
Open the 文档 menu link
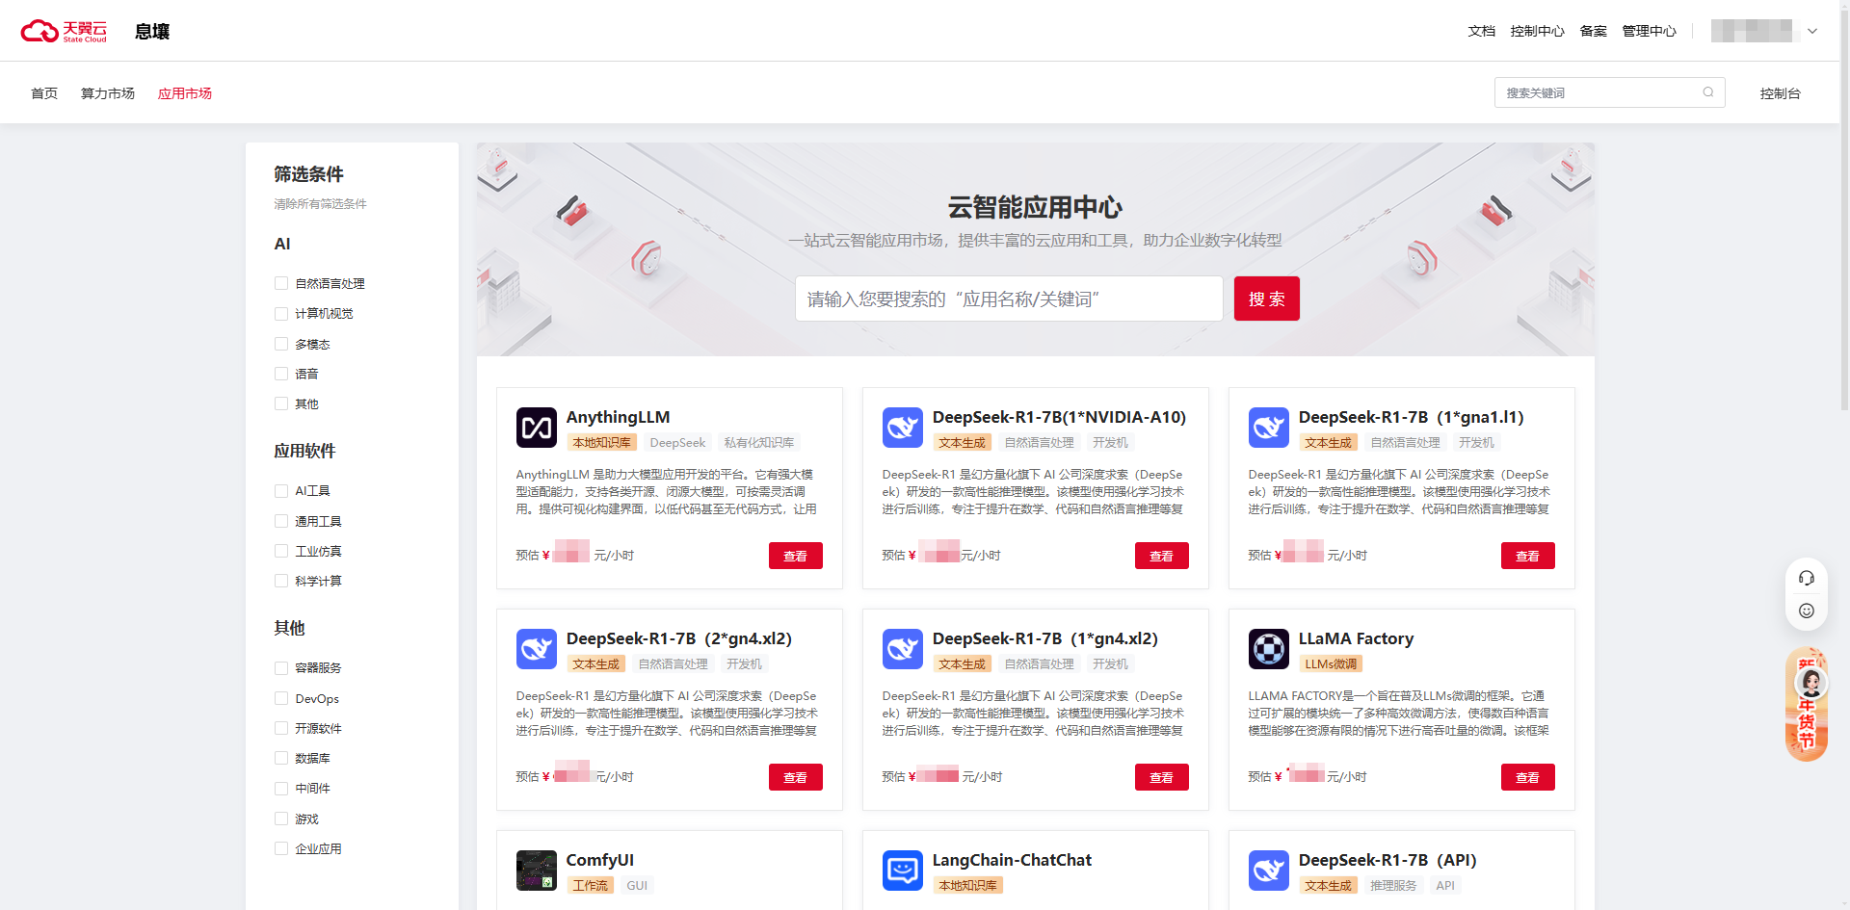coord(1482,31)
